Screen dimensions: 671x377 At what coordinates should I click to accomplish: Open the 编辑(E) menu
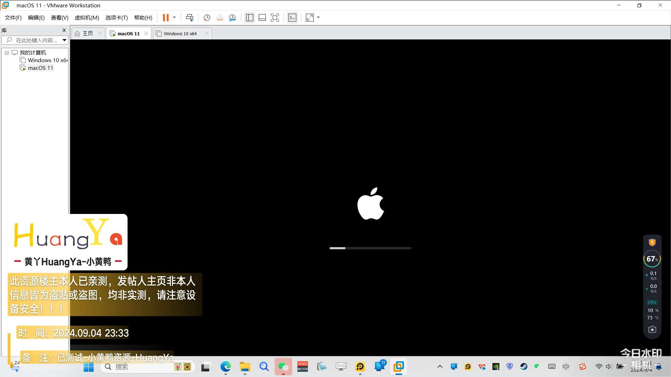pos(36,18)
